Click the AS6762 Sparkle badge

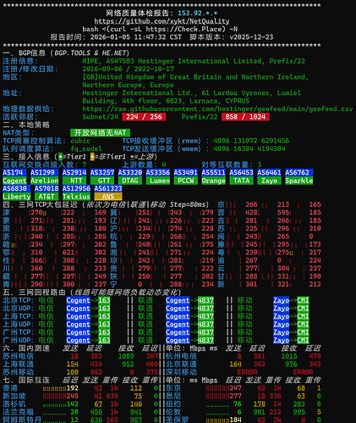coord(299,176)
